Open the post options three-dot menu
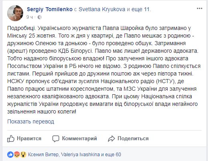 pyautogui.click(x=200, y=8)
